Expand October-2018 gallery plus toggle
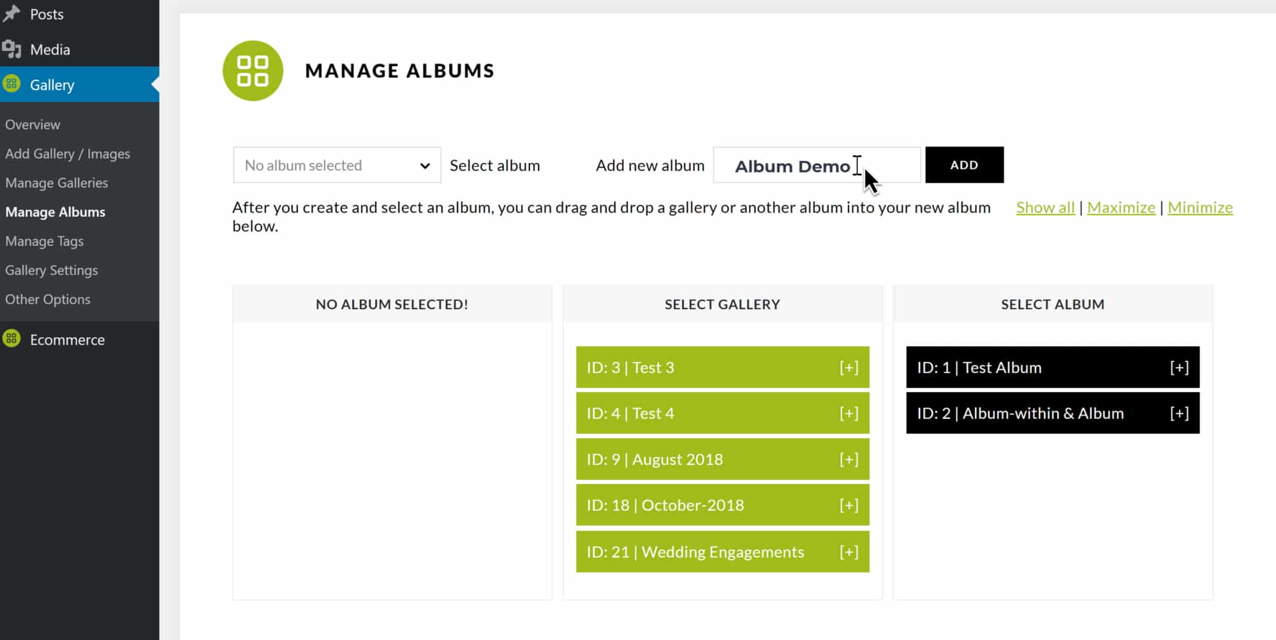This screenshot has height=640, width=1276. [x=849, y=505]
